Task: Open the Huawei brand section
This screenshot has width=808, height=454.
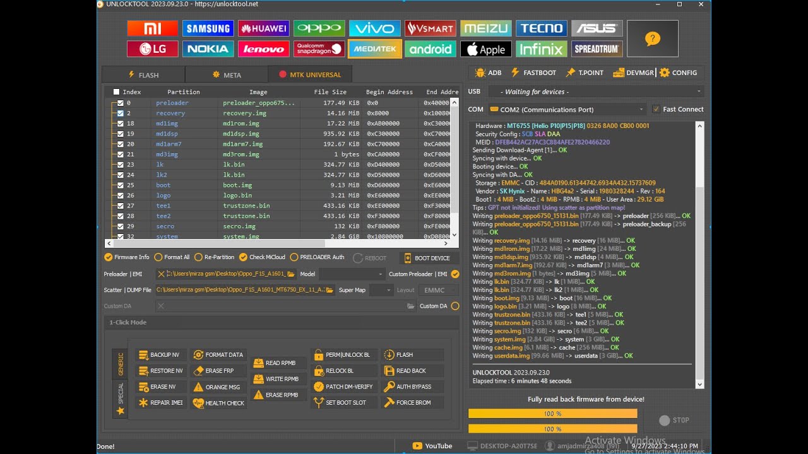Action: coord(263,28)
